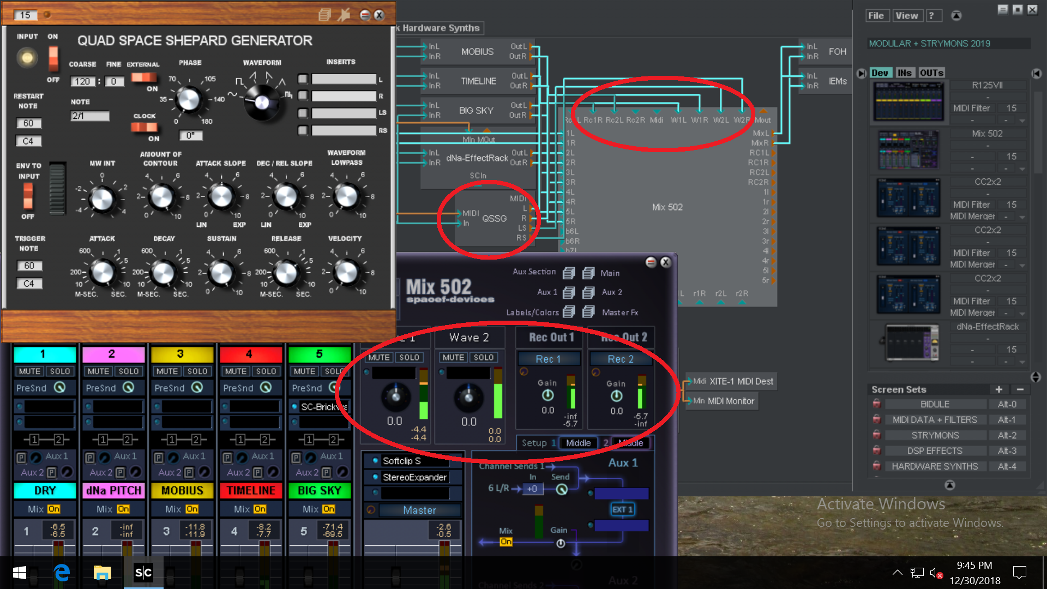The width and height of the screenshot is (1047, 589).
Task: Mute mixer channel 1 DRY
Action: (x=29, y=371)
